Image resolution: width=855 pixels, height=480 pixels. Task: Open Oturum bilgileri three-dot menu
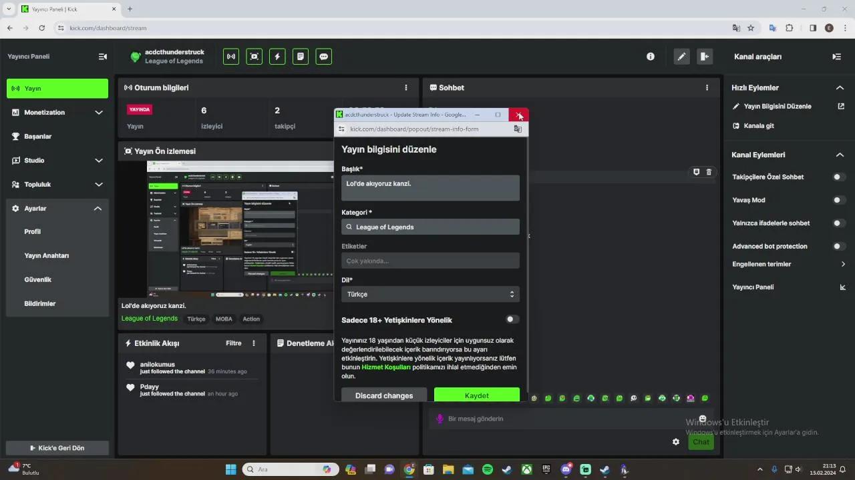[x=405, y=87]
